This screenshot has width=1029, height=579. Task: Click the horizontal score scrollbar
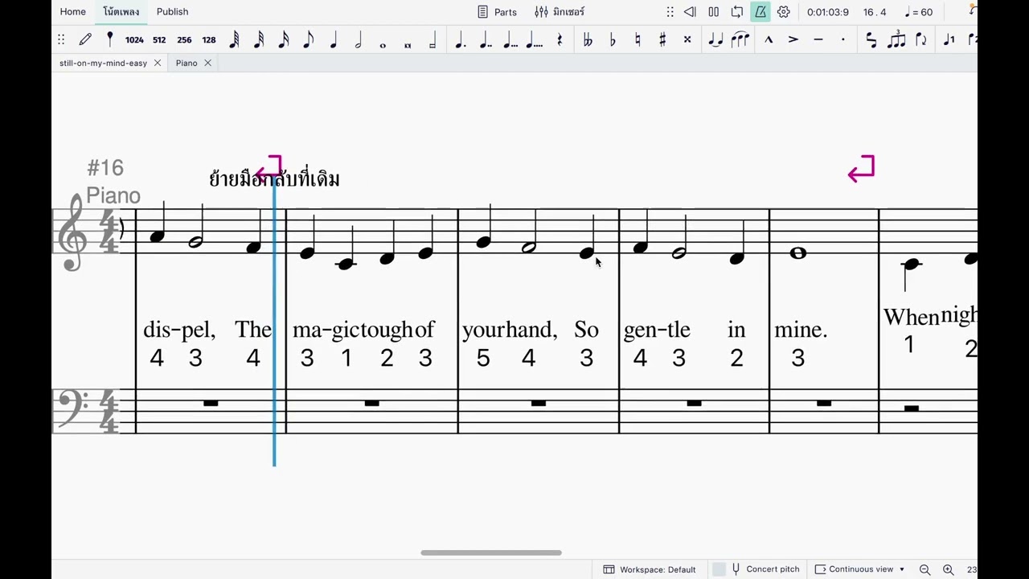[491, 552]
